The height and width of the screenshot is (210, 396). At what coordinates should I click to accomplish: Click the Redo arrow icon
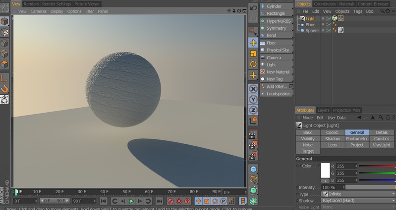[x=253, y=18]
